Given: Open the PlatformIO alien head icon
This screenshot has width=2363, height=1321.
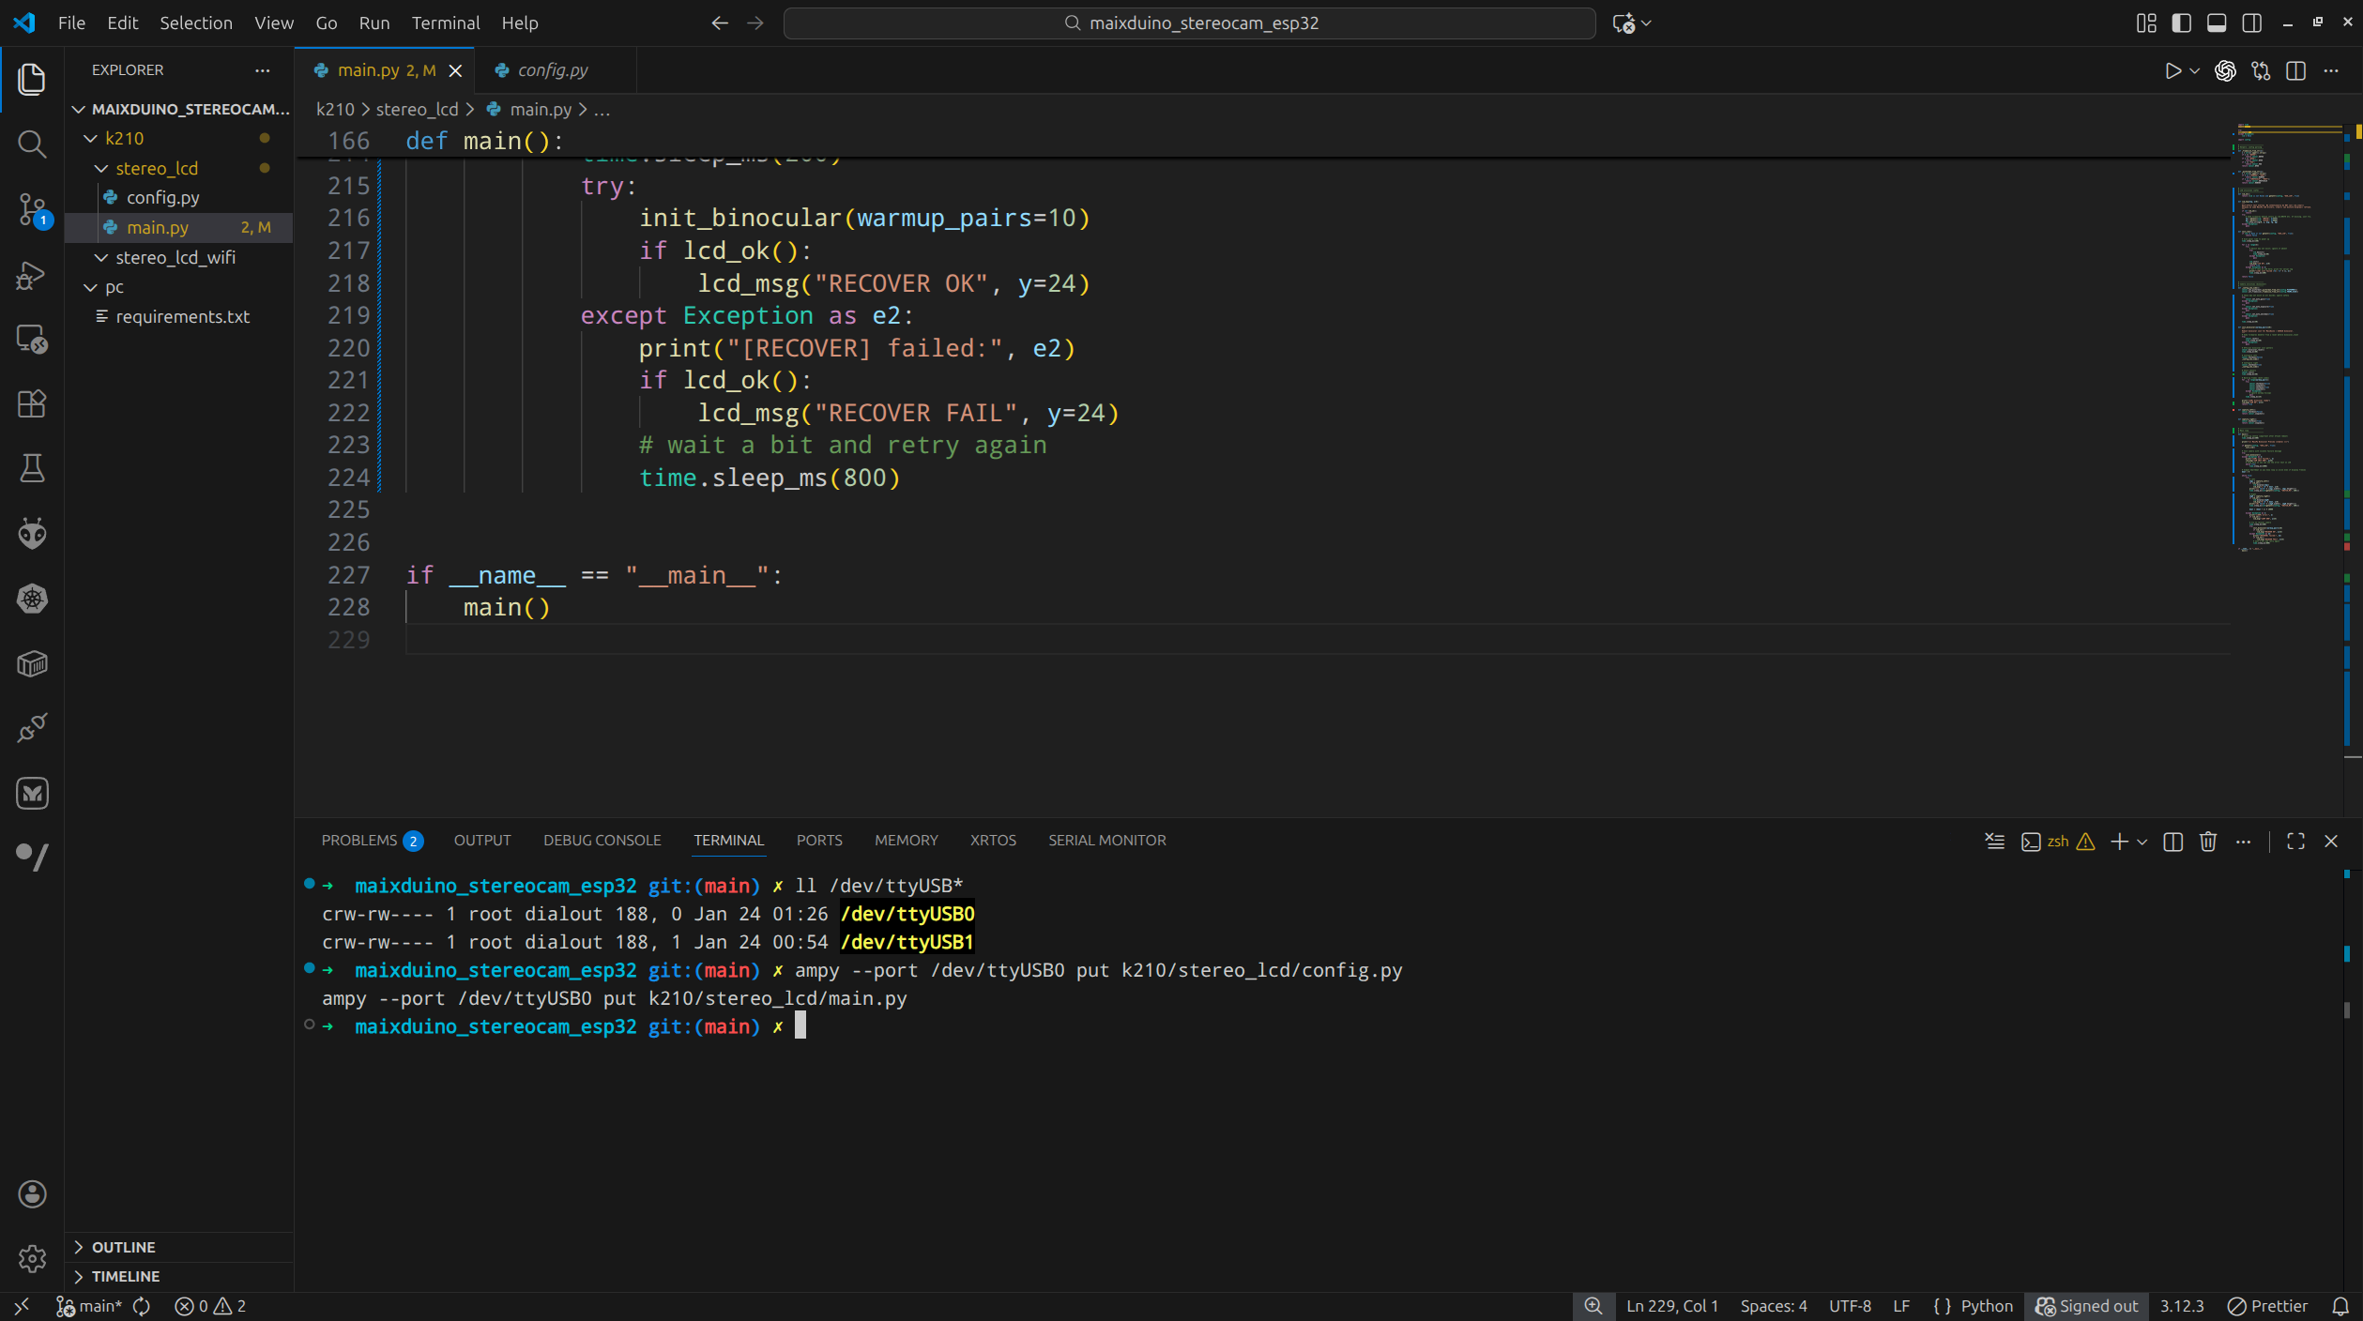Looking at the screenshot, I should pos(32,534).
